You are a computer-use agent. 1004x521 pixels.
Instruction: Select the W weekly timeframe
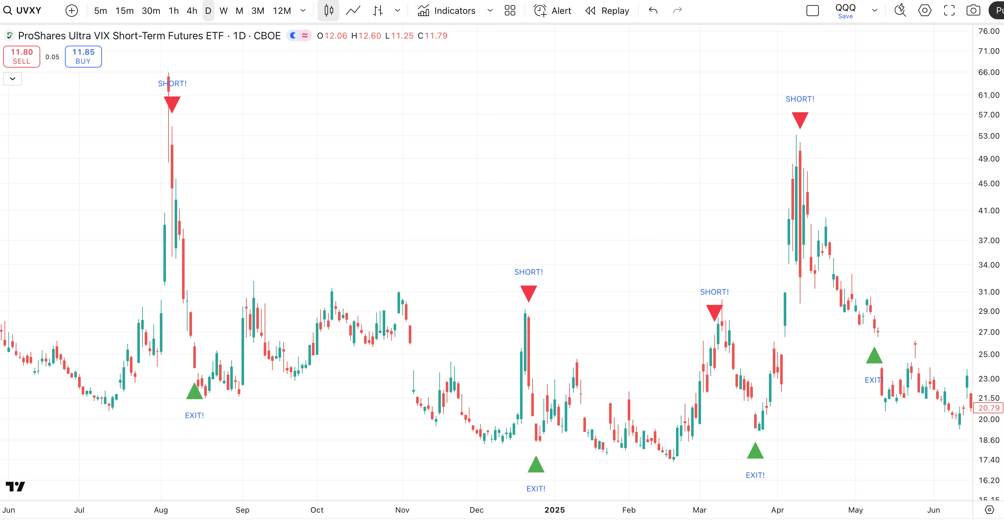223,11
